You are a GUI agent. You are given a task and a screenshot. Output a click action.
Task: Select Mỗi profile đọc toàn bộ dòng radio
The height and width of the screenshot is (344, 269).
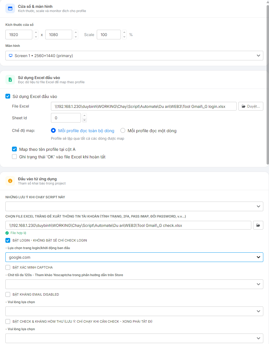[53, 130]
